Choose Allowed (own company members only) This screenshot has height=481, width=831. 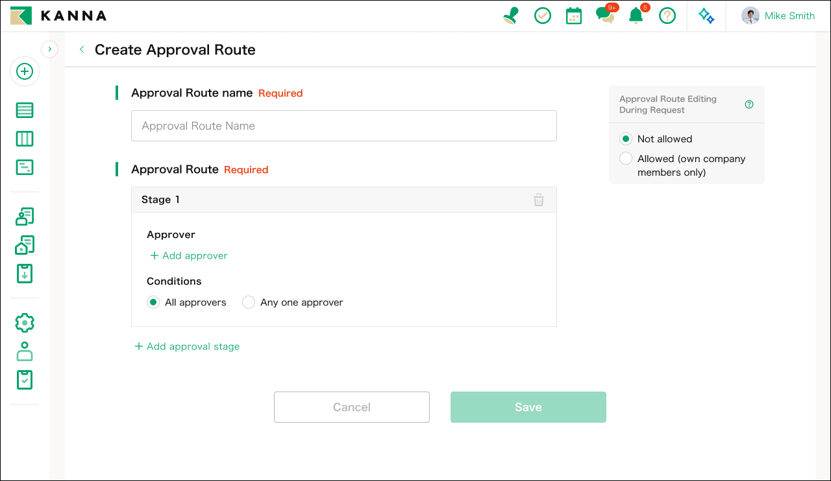[683, 165]
